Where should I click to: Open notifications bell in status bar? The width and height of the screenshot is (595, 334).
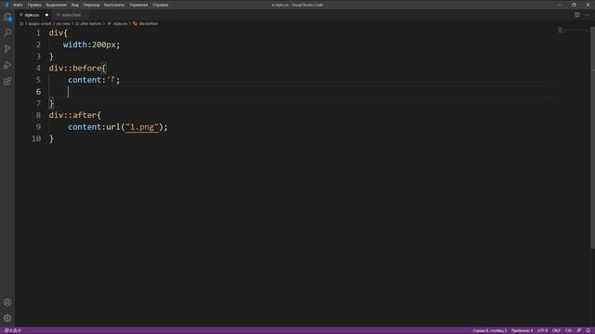[x=588, y=330]
